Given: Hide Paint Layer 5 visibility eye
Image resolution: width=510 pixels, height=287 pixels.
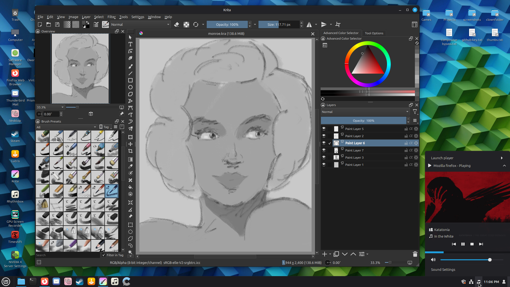Looking at the screenshot, I should click(x=324, y=129).
